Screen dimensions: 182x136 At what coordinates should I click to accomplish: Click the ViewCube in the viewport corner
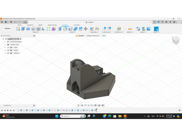176,40
